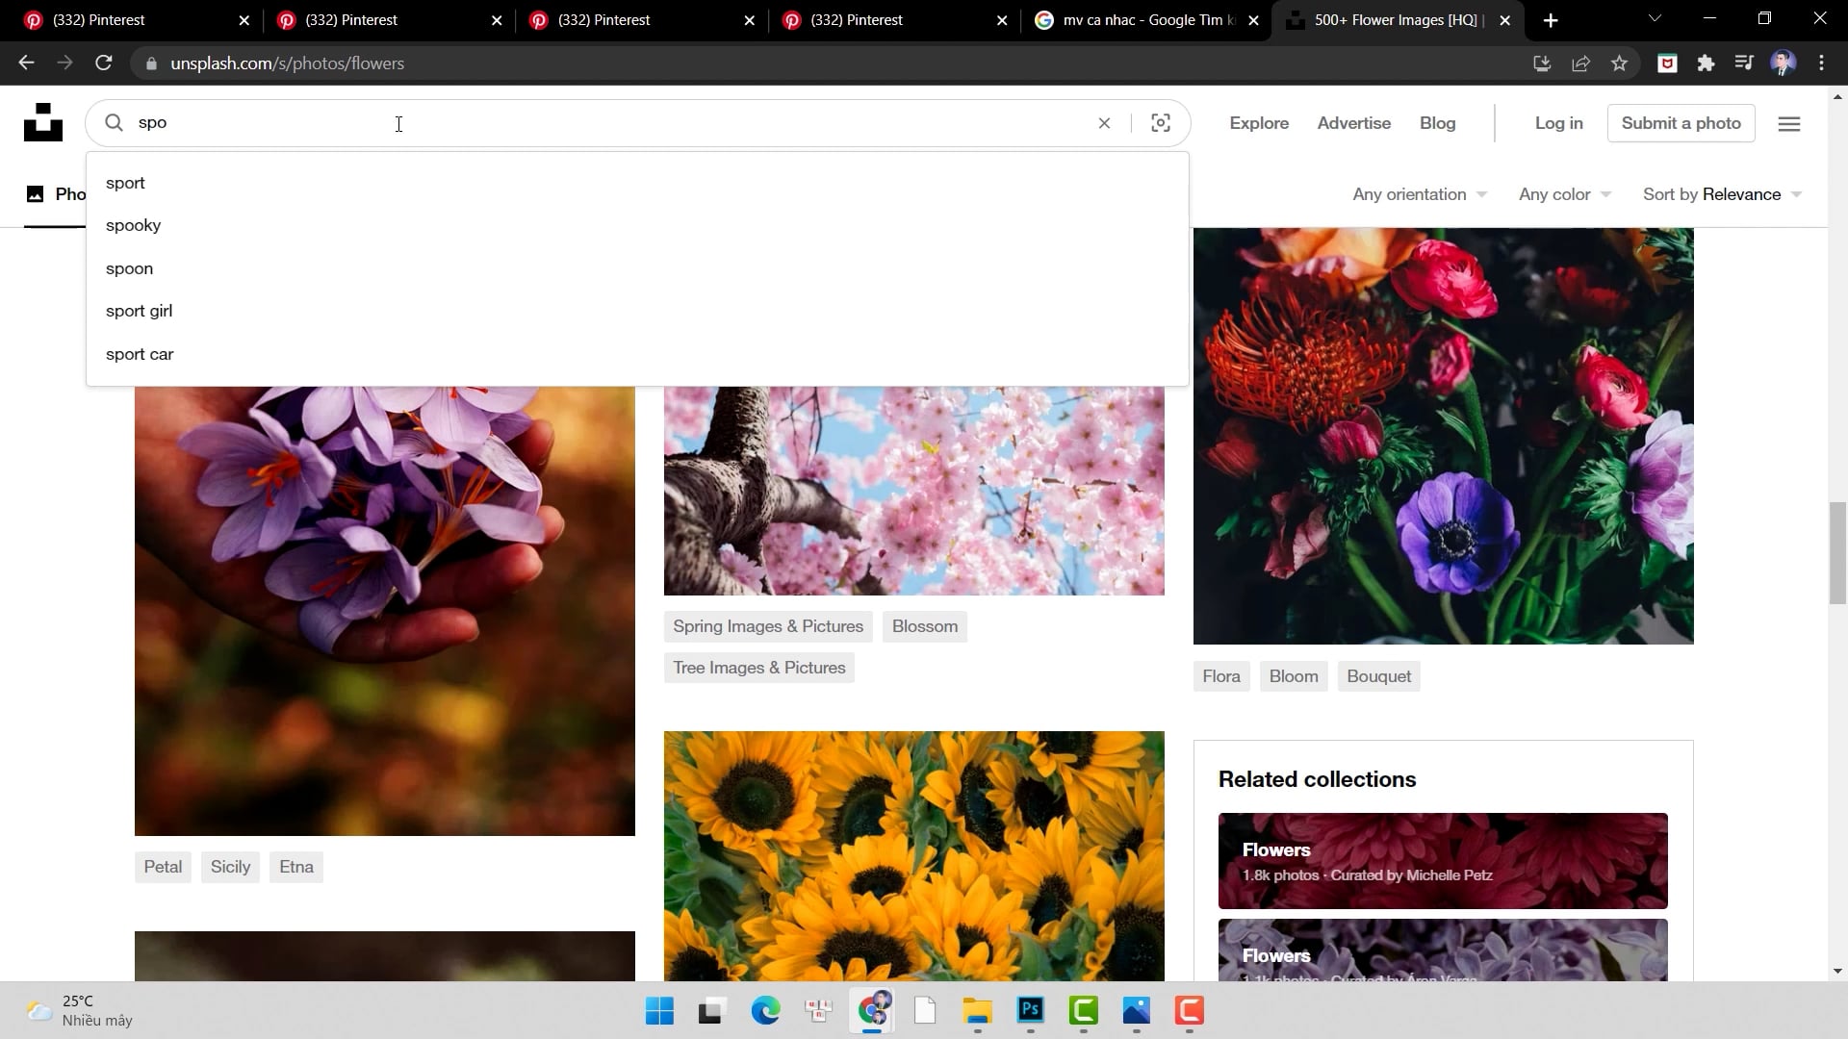Reload the page
Viewport: 1848px width, 1039px height.
[104, 63]
